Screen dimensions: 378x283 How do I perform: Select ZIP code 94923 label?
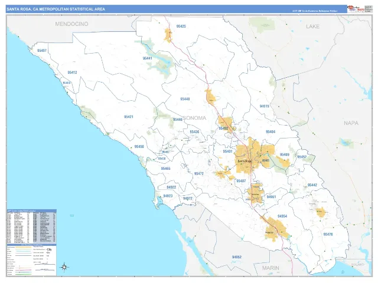[168, 196]
